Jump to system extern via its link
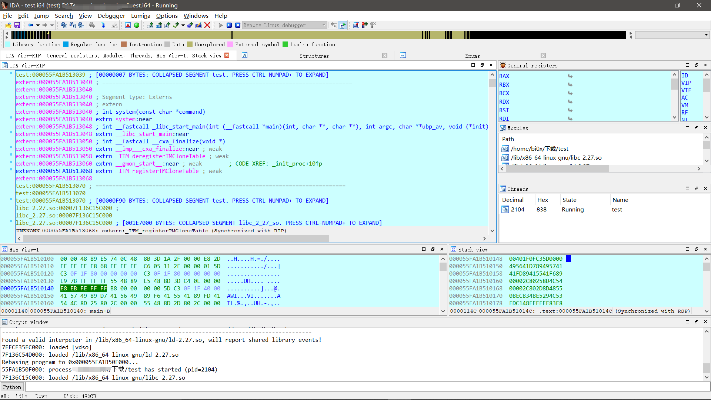Image resolution: width=711 pixels, height=400 pixels. tap(126, 119)
